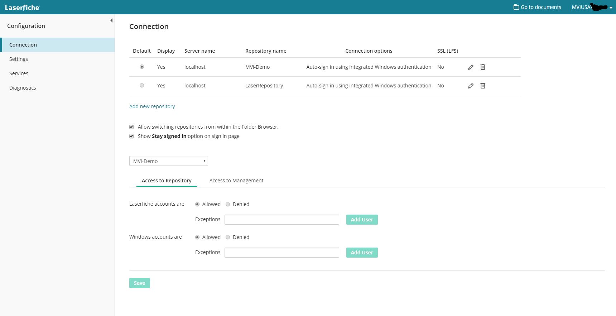Click the Go to documents folder icon

click(x=516, y=7)
